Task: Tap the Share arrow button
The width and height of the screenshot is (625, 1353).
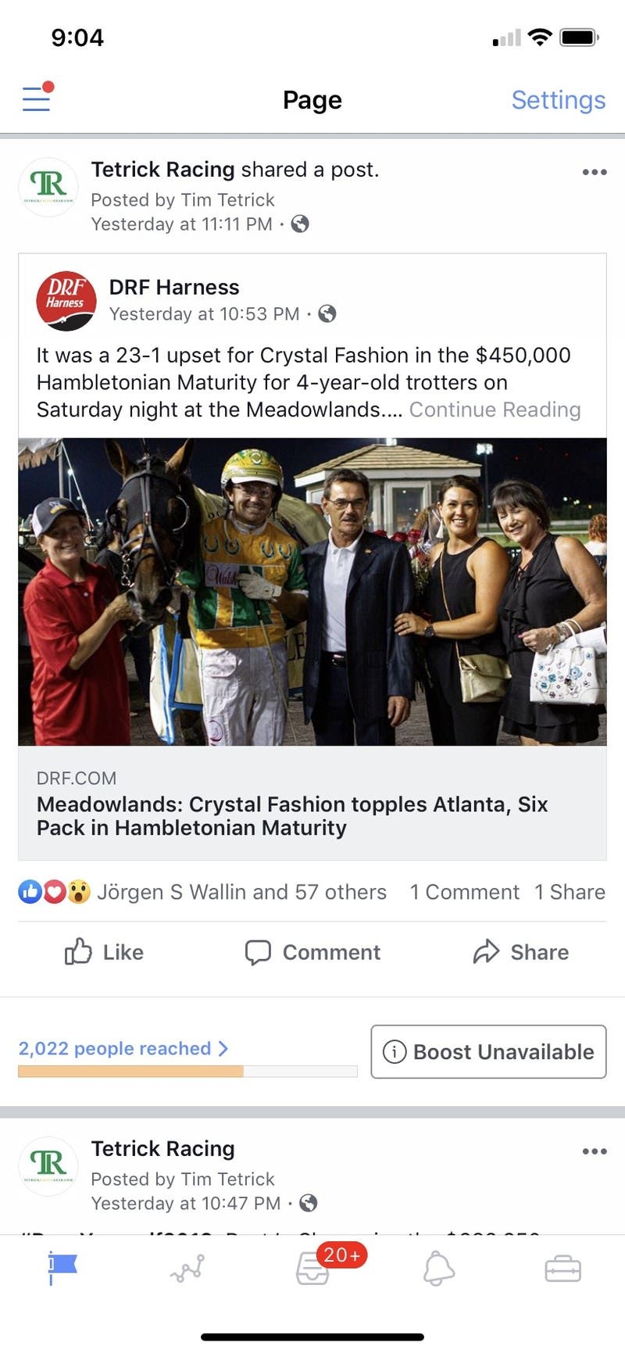Action: [x=521, y=952]
